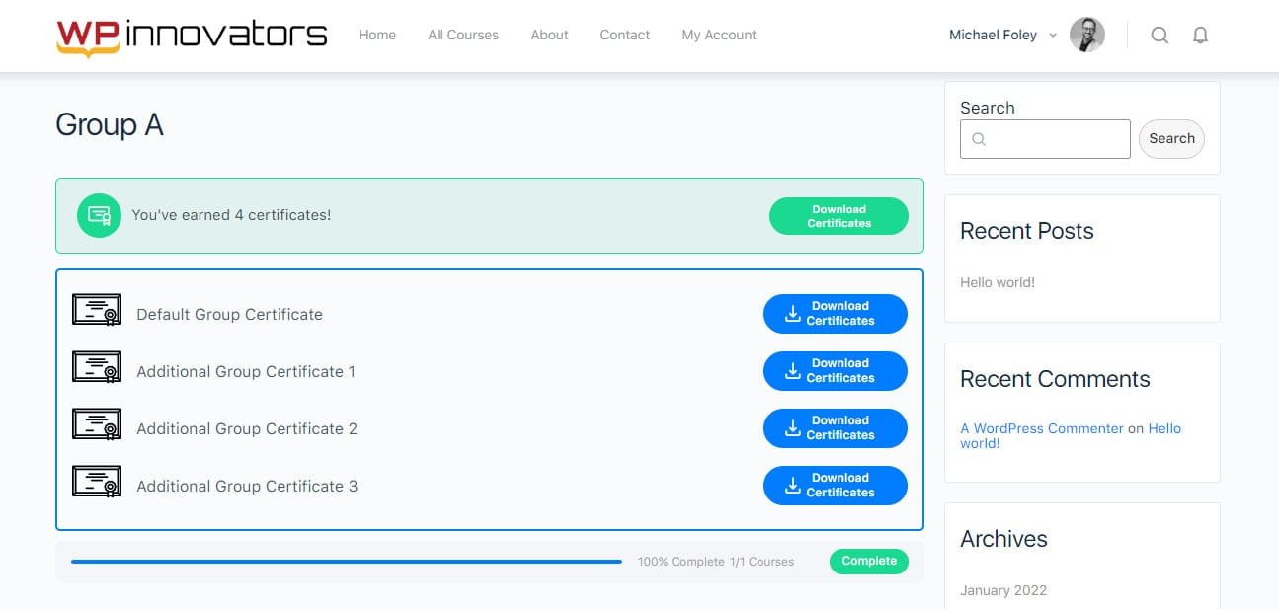The height and width of the screenshot is (609, 1279).
Task: Click the 1/1 Courses text
Action: [761, 562]
